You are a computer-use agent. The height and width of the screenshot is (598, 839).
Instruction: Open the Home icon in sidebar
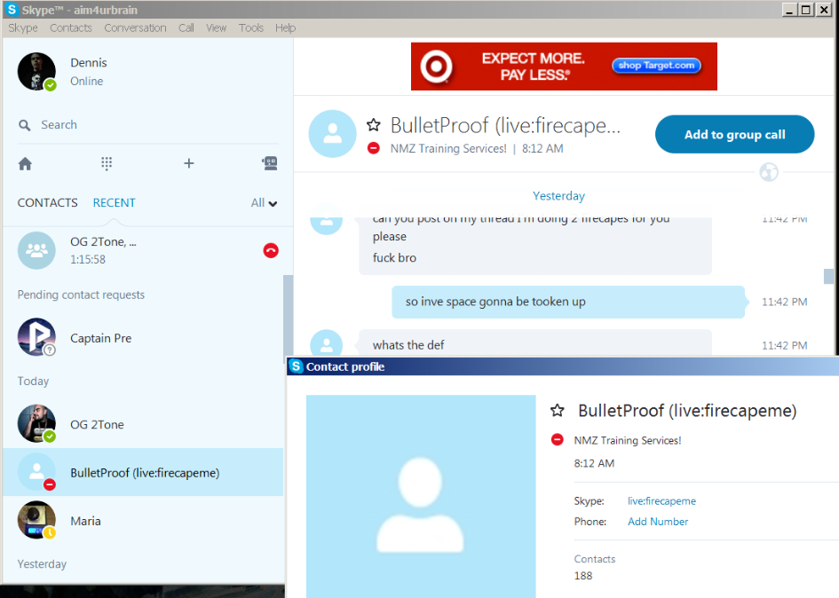pyautogui.click(x=25, y=163)
